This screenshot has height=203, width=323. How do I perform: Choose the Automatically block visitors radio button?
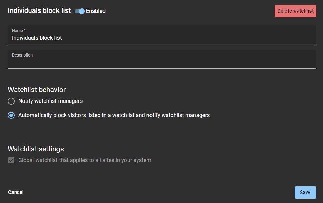point(11,115)
